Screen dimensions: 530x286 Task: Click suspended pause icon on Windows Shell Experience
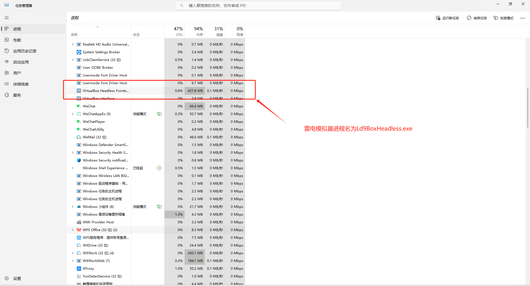[159, 168]
